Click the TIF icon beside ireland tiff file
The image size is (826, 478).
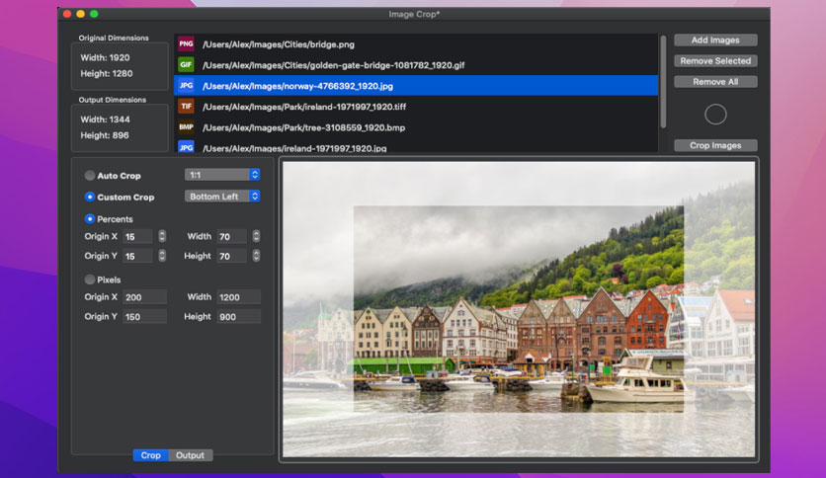186,106
